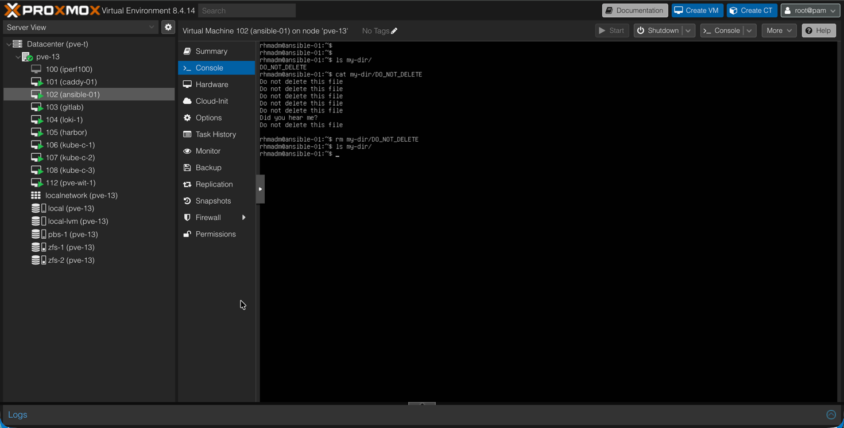
Task: Click the Search input field
Action: pyautogui.click(x=247, y=10)
